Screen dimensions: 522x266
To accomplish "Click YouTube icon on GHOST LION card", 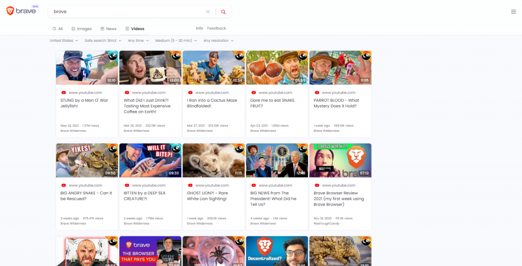I will coord(190,185).
